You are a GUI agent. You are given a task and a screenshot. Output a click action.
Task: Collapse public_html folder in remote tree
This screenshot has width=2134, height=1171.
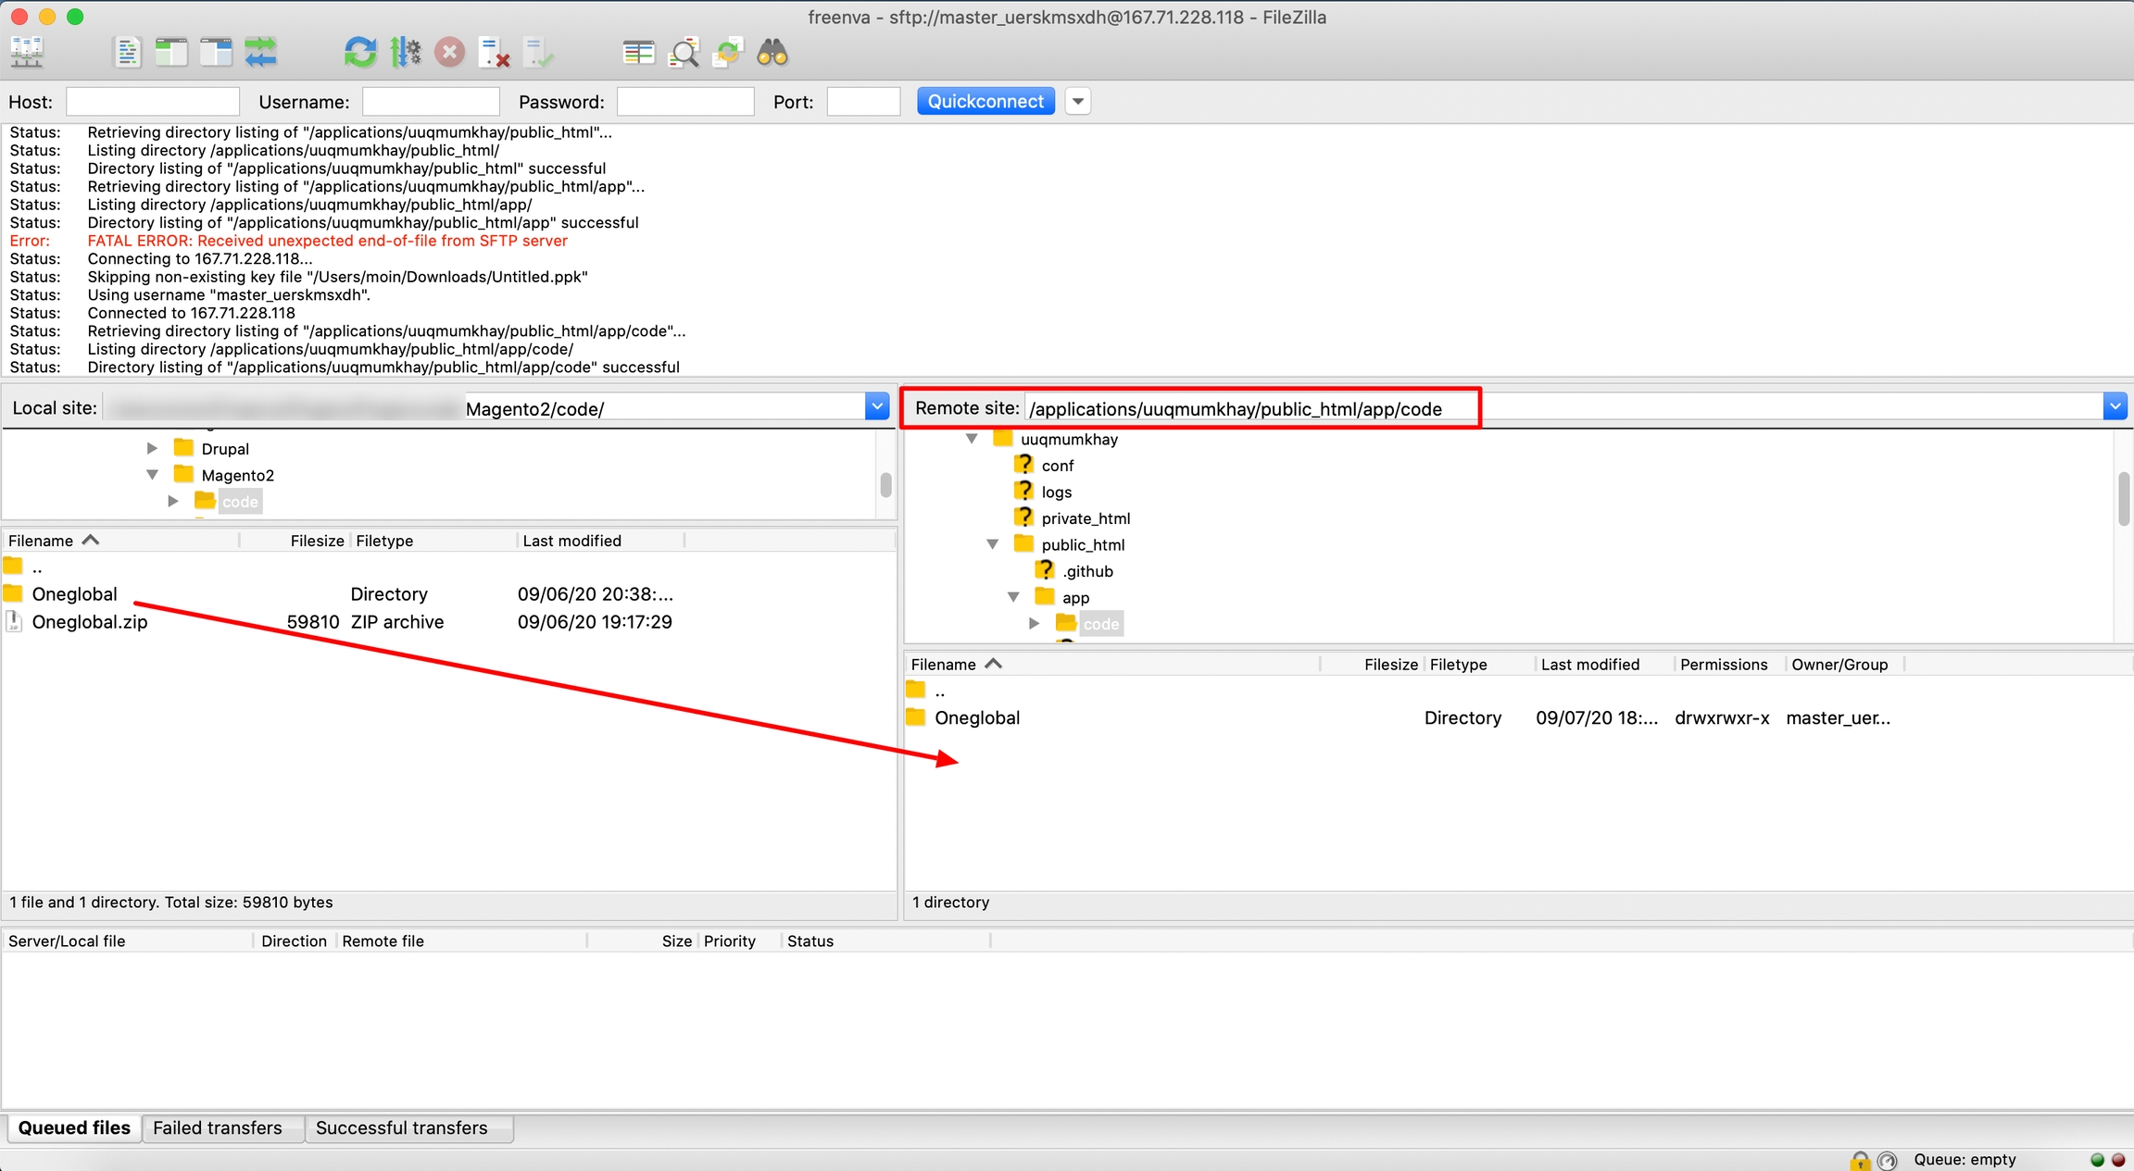[x=993, y=544]
